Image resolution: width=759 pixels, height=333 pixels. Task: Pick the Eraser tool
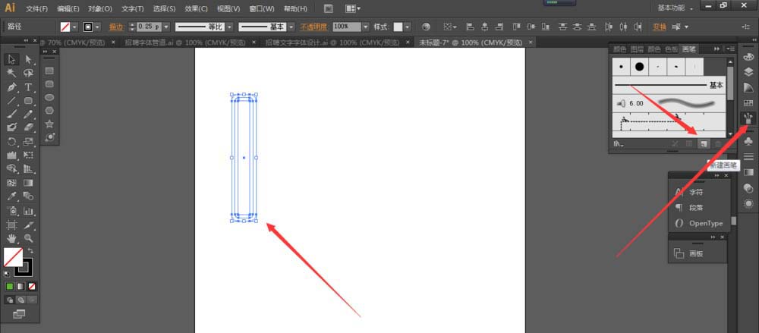29,127
